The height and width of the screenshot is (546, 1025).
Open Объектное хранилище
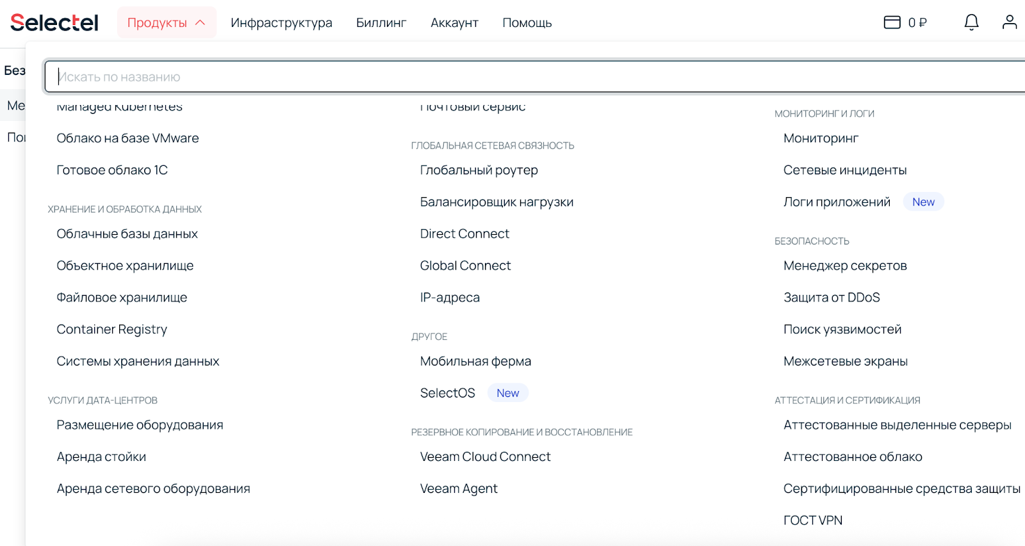coord(125,266)
